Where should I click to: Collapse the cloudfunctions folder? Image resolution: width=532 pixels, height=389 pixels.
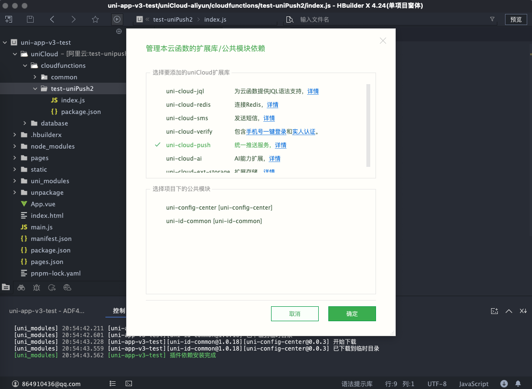point(25,65)
